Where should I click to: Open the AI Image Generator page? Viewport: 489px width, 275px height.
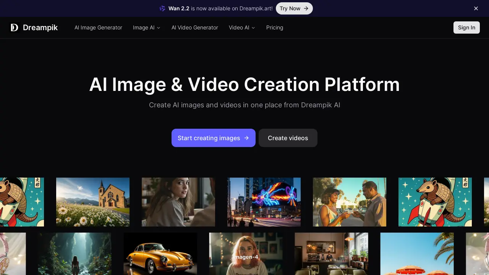pos(98,27)
